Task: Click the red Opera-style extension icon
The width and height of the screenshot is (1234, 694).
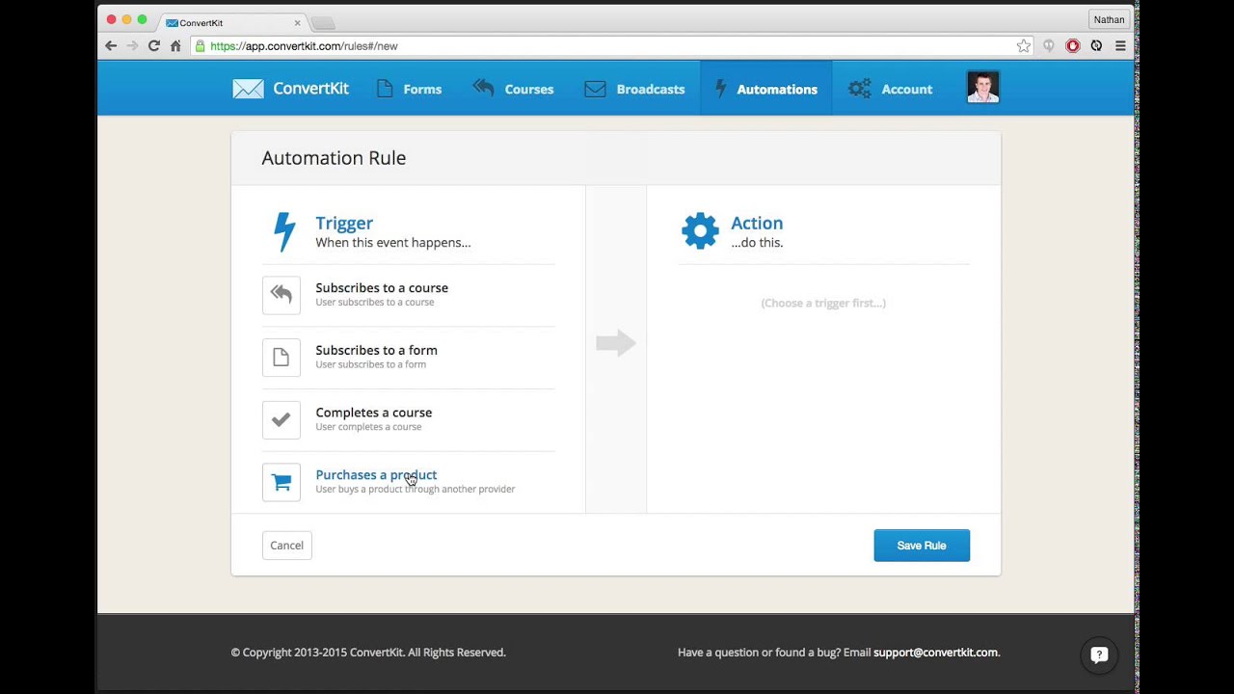Action: click(1073, 45)
